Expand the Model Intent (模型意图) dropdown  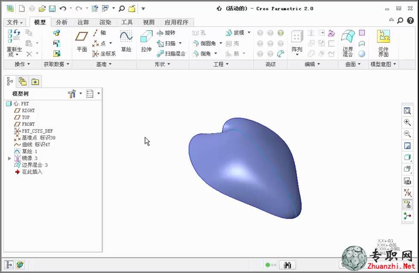click(x=383, y=64)
